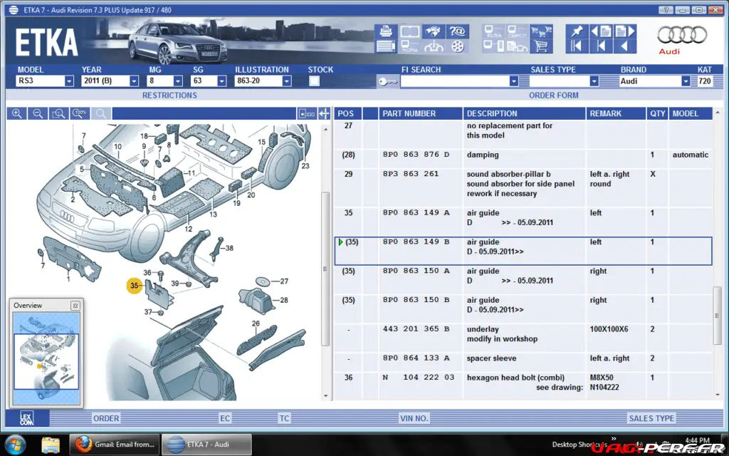
Task: Open Firefox Gmail taskbar button
Action: click(x=115, y=445)
